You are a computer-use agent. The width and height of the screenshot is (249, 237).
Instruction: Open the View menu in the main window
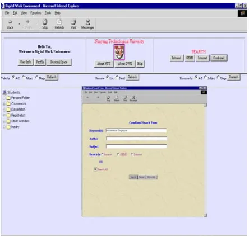click(x=24, y=13)
